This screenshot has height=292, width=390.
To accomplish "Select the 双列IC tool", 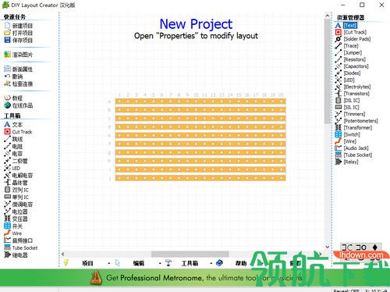I will (x=16, y=190).
